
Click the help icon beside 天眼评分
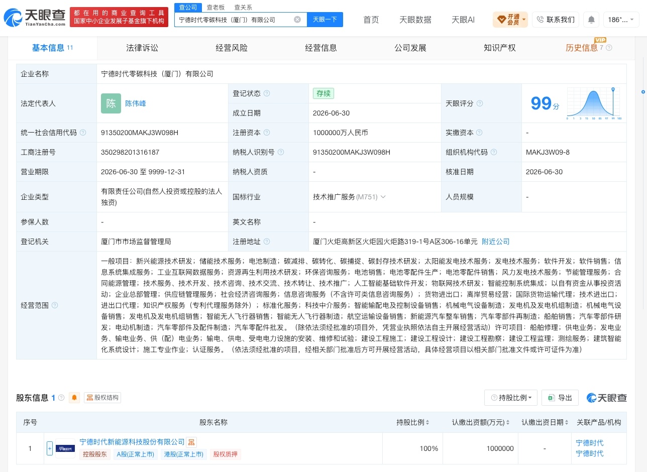480,103
